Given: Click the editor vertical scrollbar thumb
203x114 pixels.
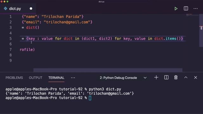Looking at the screenshot, I should (201, 30).
